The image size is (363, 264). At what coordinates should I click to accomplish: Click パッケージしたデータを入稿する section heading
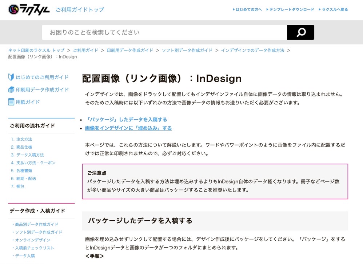point(140,221)
